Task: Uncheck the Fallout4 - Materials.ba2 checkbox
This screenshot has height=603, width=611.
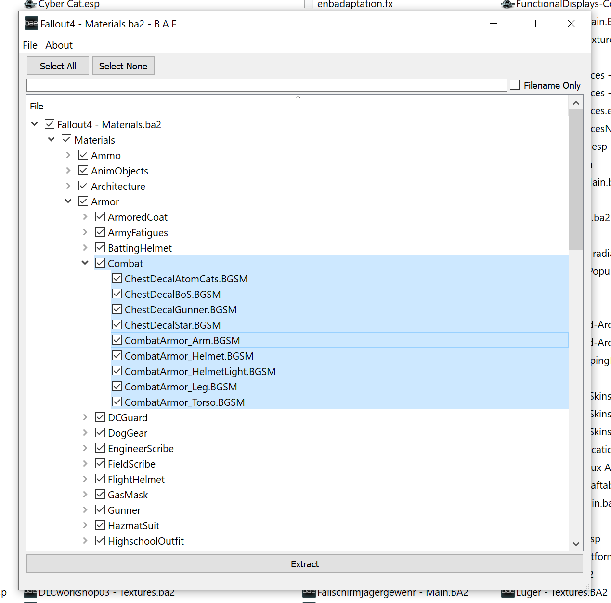Action: [50, 124]
